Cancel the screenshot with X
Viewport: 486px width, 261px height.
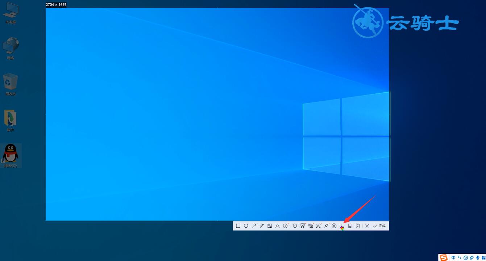point(367,226)
